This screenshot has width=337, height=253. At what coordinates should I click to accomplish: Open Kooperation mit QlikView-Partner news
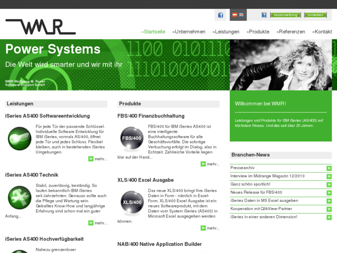point(261,208)
